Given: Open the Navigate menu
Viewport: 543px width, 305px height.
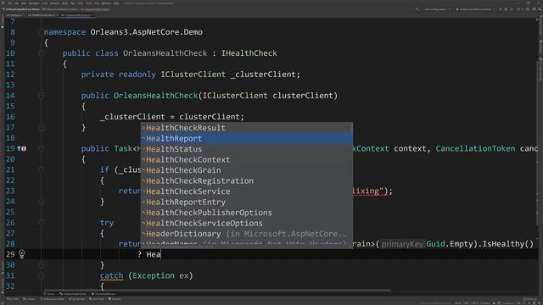Looking at the screenshot, I should [x=34, y=3].
